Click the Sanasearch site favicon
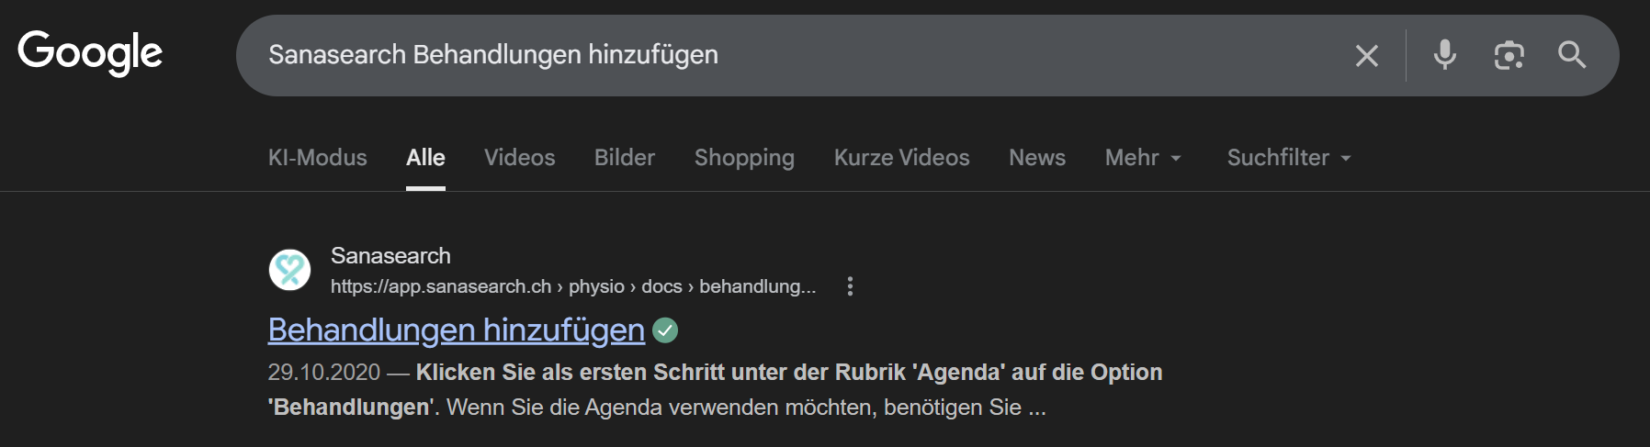 [289, 270]
